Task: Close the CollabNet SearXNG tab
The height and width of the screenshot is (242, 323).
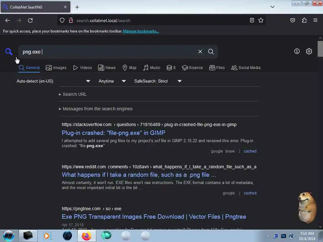Action: click(65, 7)
